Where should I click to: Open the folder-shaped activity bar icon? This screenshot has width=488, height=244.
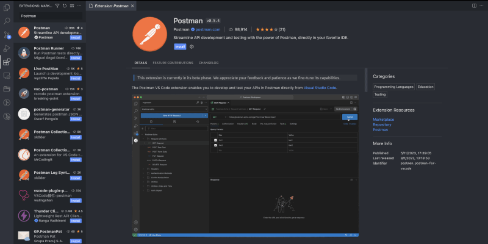(7, 89)
